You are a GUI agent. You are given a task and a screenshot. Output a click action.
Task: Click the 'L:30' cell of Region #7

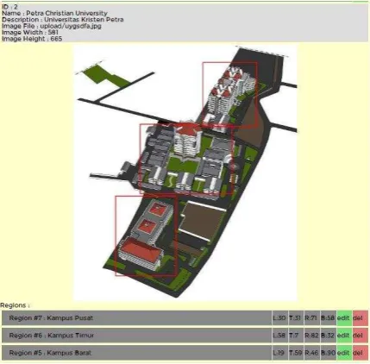pos(279,318)
